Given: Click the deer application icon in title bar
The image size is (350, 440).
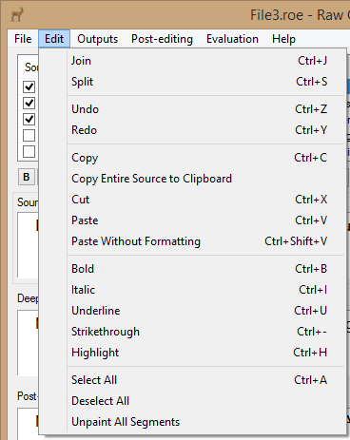Looking at the screenshot, I should click(17, 14).
